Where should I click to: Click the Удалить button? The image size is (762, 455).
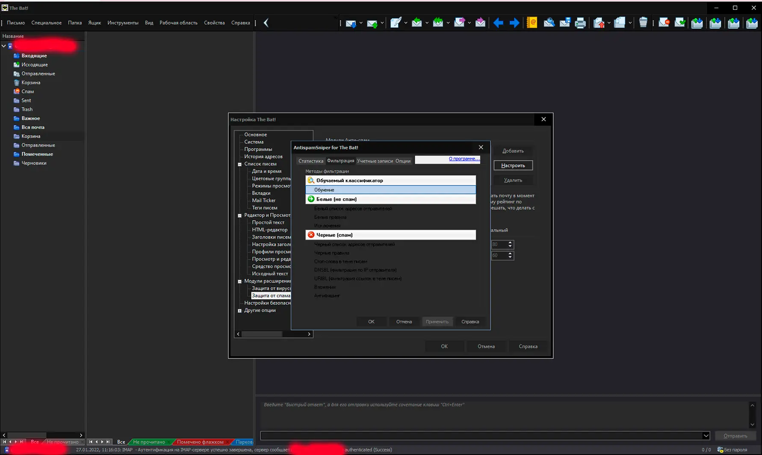click(x=513, y=180)
